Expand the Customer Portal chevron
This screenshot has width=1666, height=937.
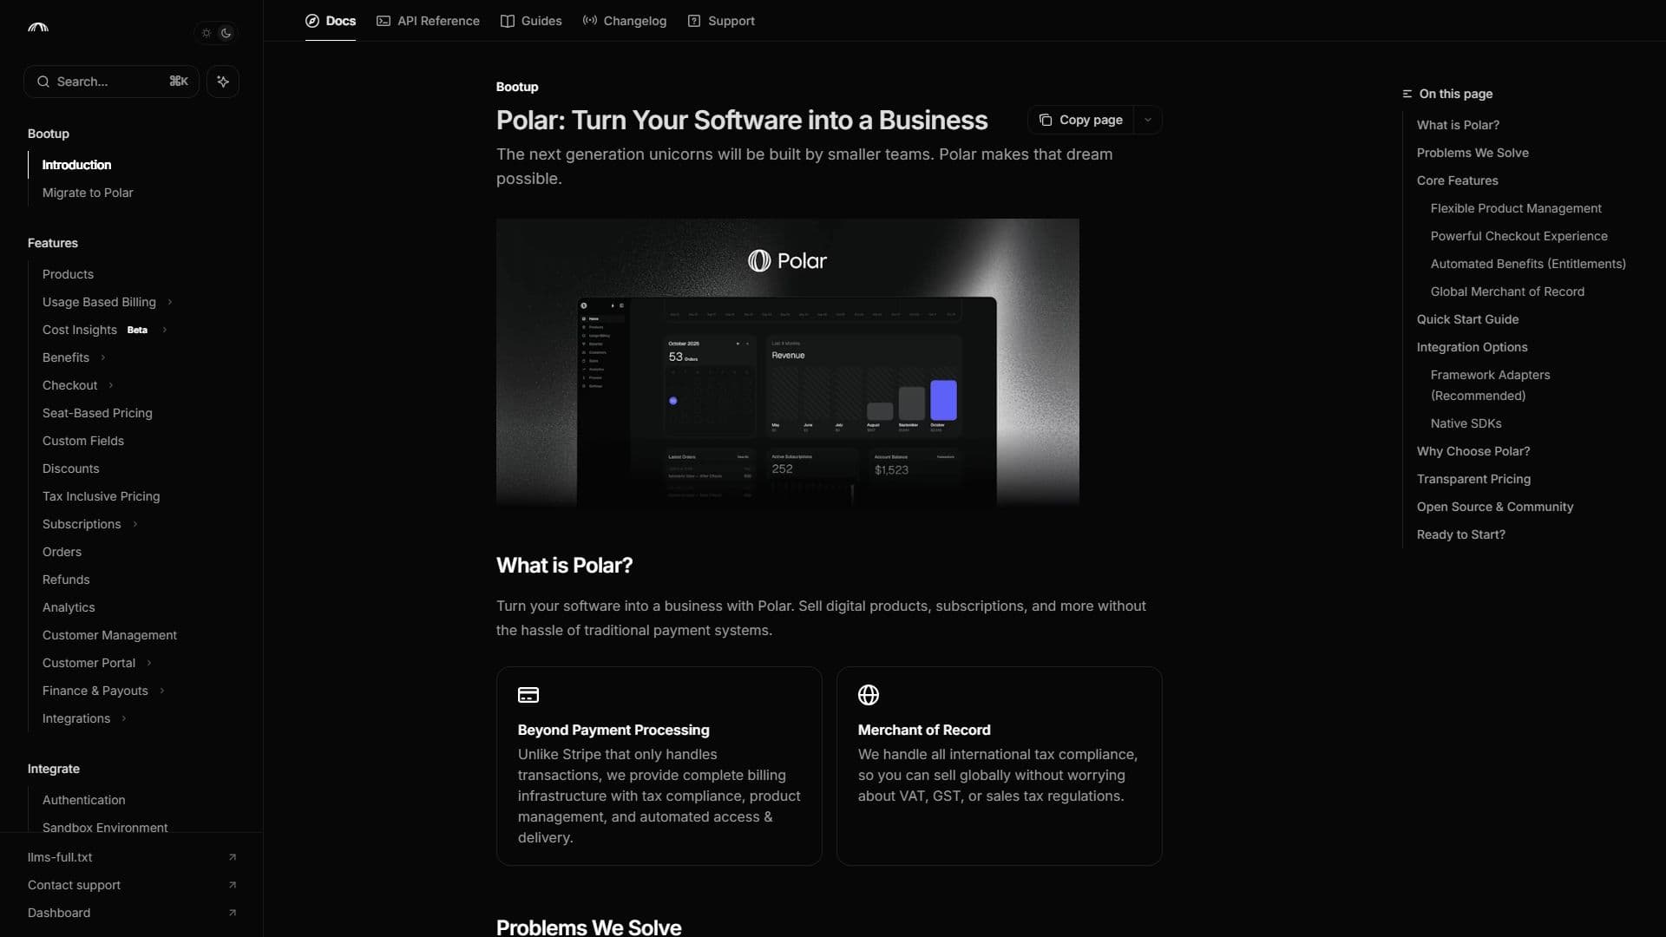click(148, 663)
